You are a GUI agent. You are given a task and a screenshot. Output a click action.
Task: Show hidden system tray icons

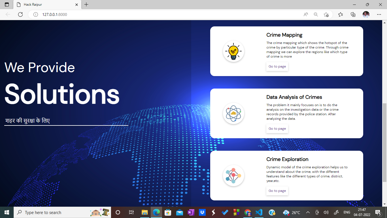pos(308,212)
